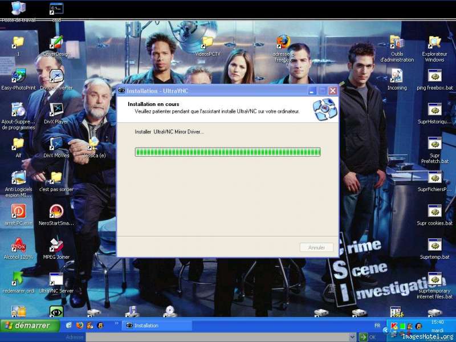Select the DivX Converter shortcut
This screenshot has width=456, height=342.
pos(56,76)
